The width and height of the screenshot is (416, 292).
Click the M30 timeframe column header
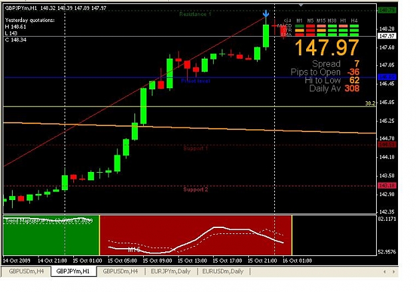point(332,21)
